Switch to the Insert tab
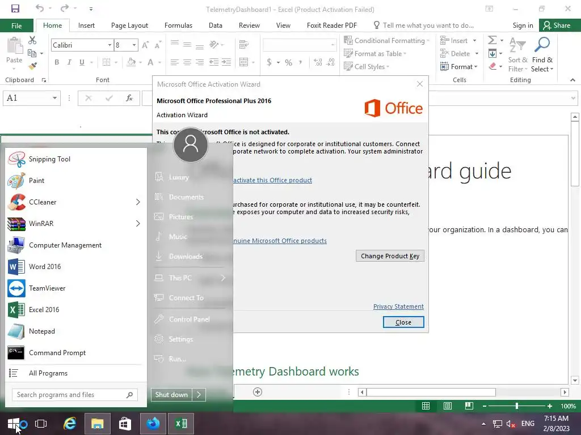This screenshot has height=435, width=581. (86, 25)
